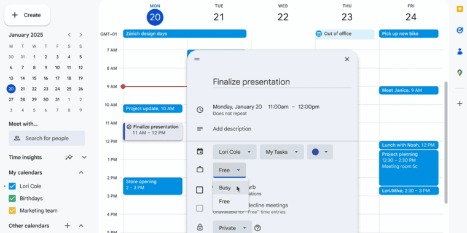The height and width of the screenshot is (233, 467).
Task: Edit the Finalize presentation title field
Action: point(282,82)
